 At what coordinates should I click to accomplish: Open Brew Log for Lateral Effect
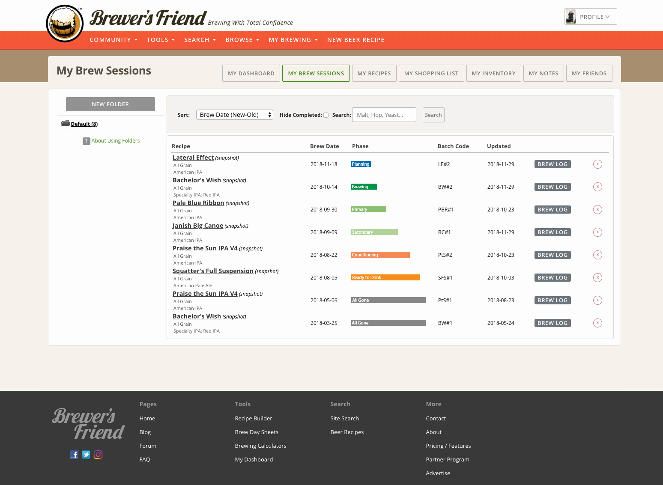pyautogui.click(x=552, y=164)
